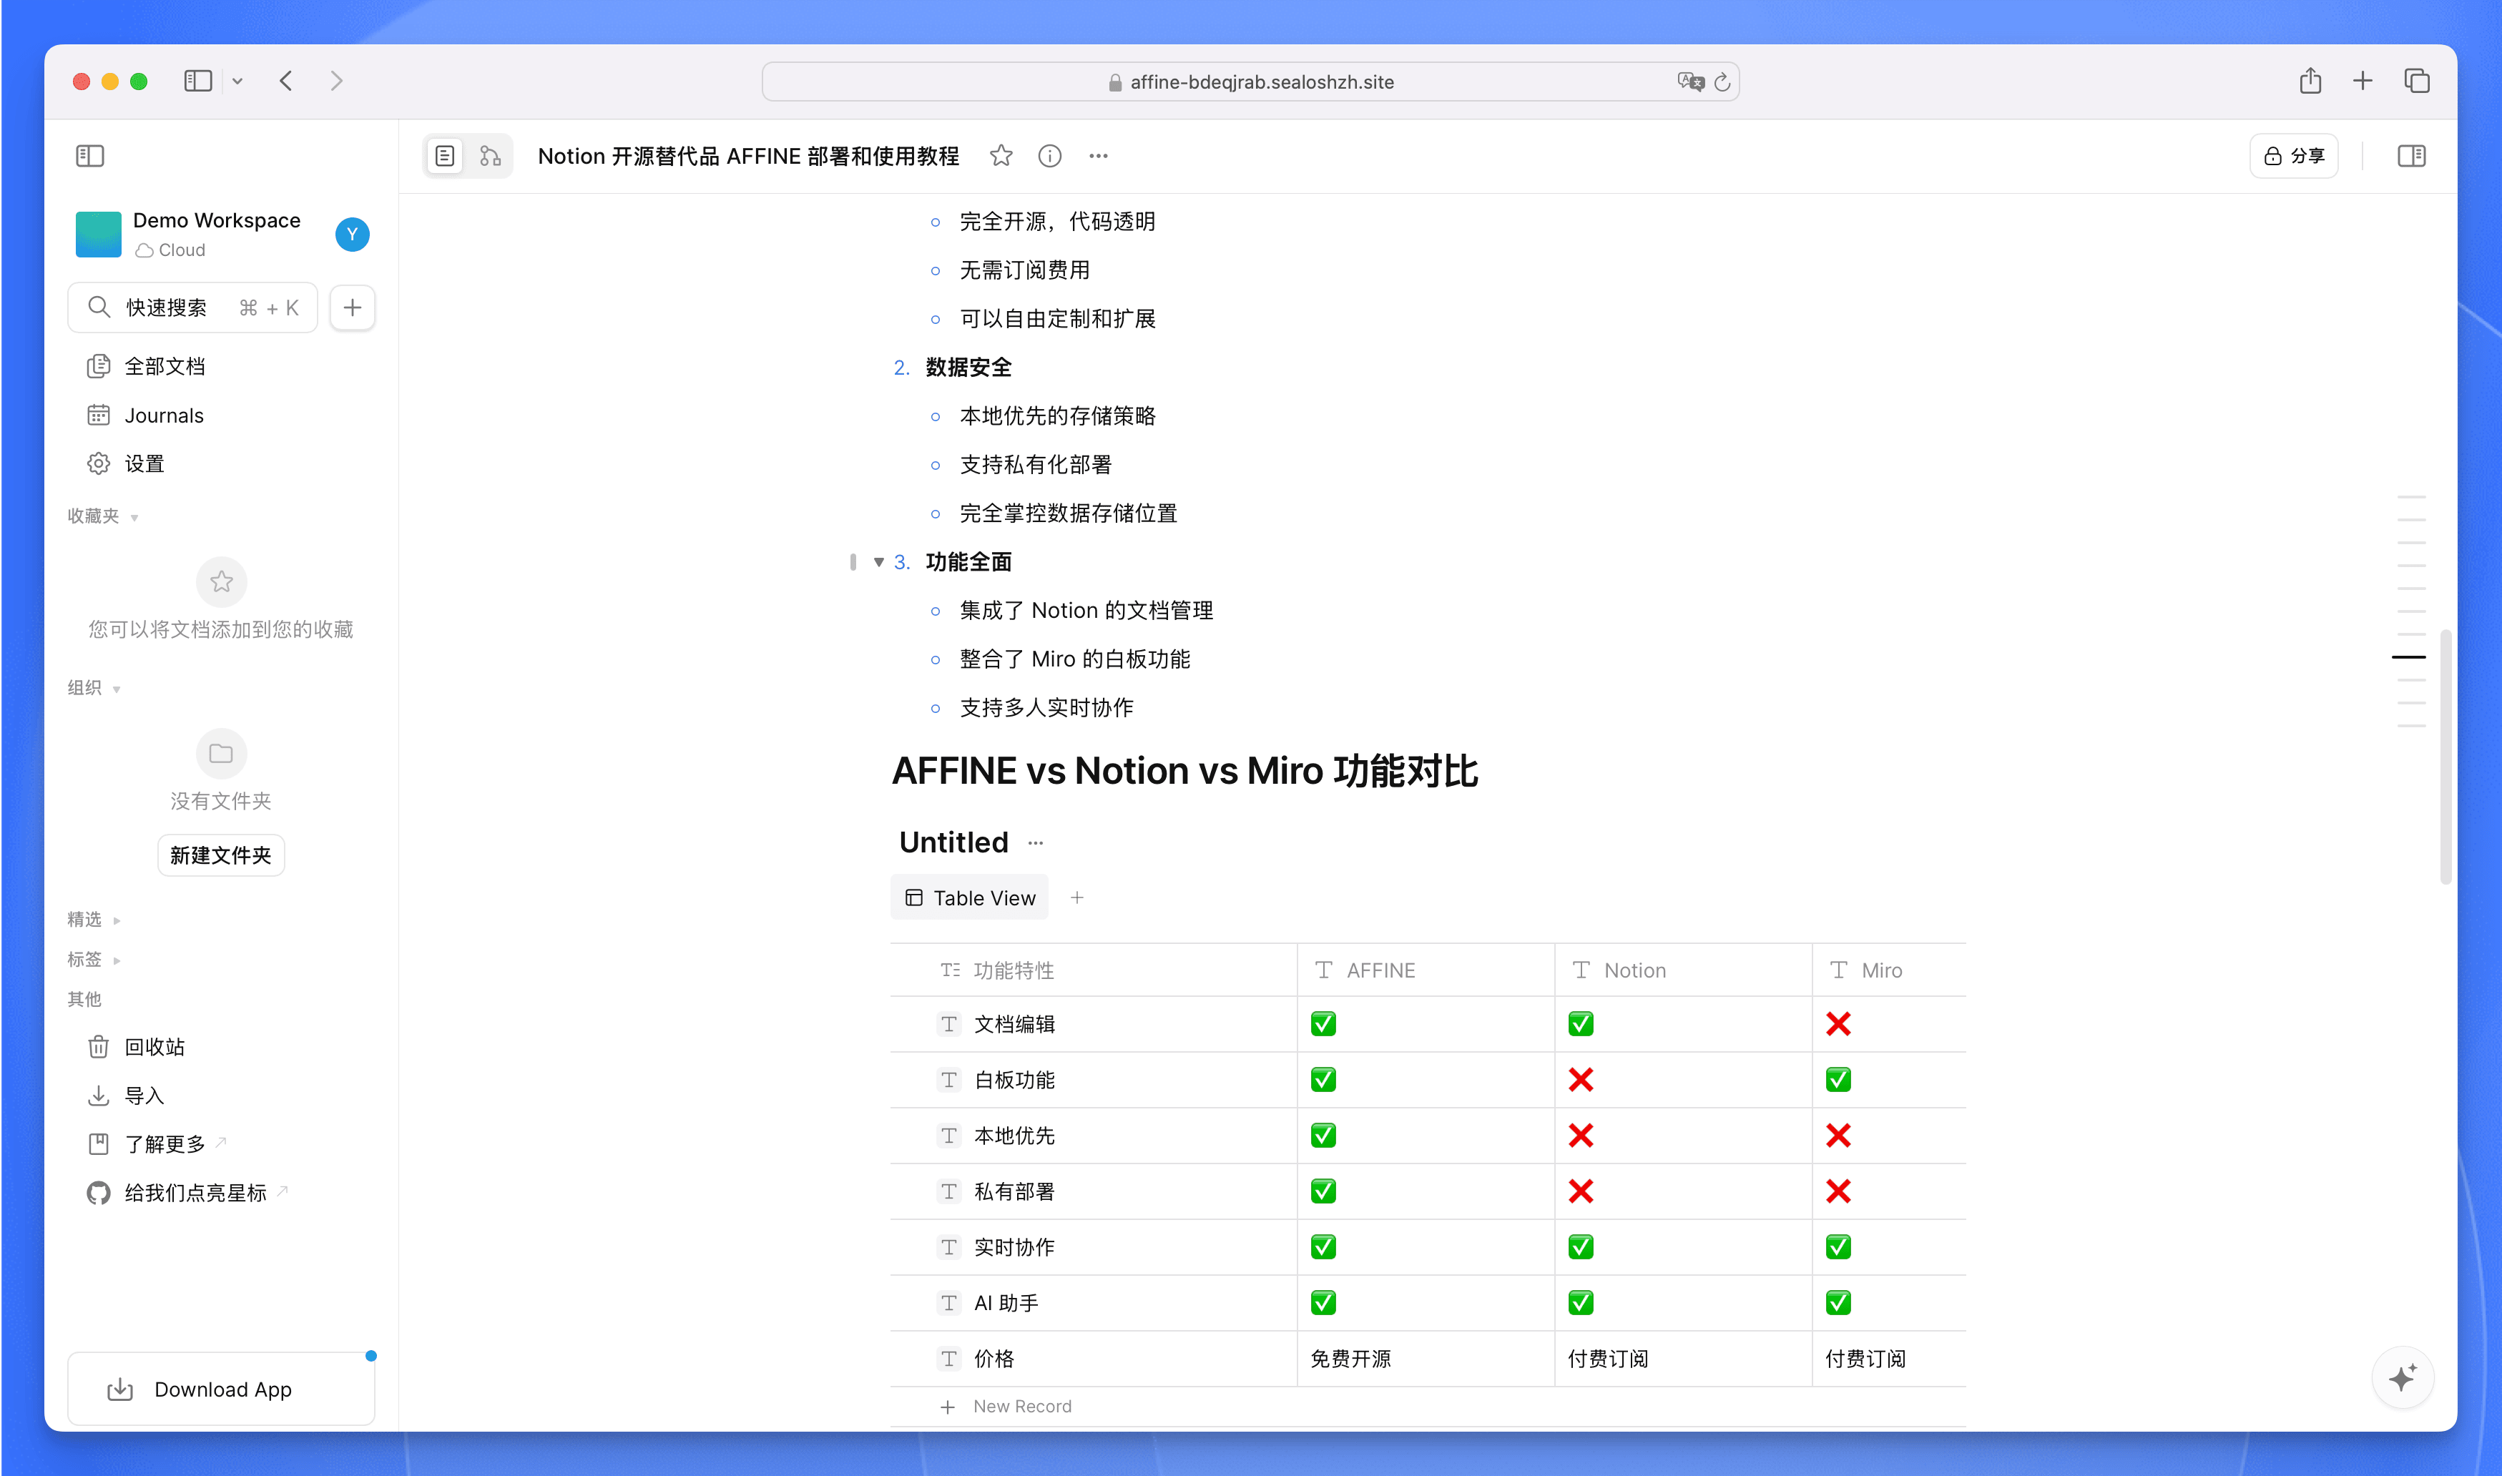The height and width of the screenshot is (1476, 2502).
Task: Click AI 助手 row title cell
Action: click(1094, 1303)
